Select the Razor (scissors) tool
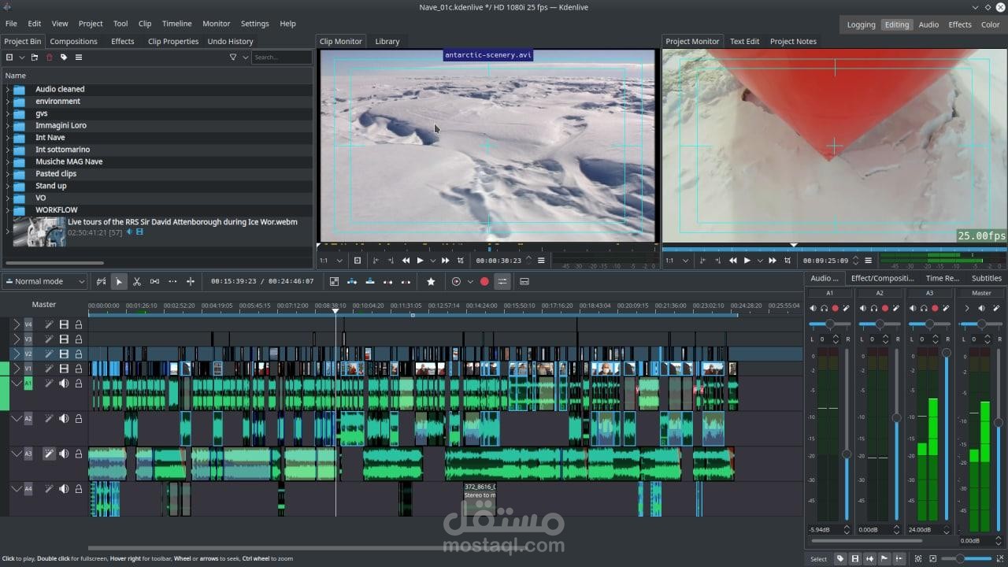The image size is (1008, 567). click(x=137, y=281)
